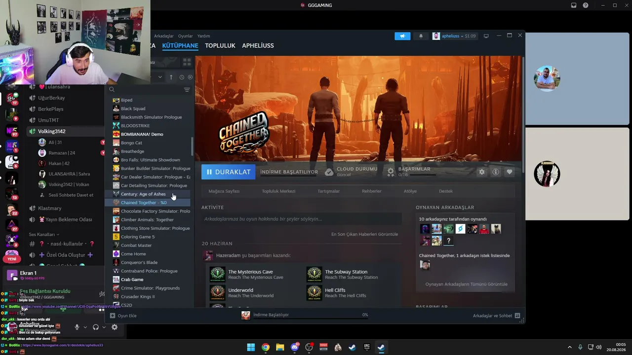Open Chrome from the taskbar
This screenshot has width=632, height=355.
(x=266, y=347)
